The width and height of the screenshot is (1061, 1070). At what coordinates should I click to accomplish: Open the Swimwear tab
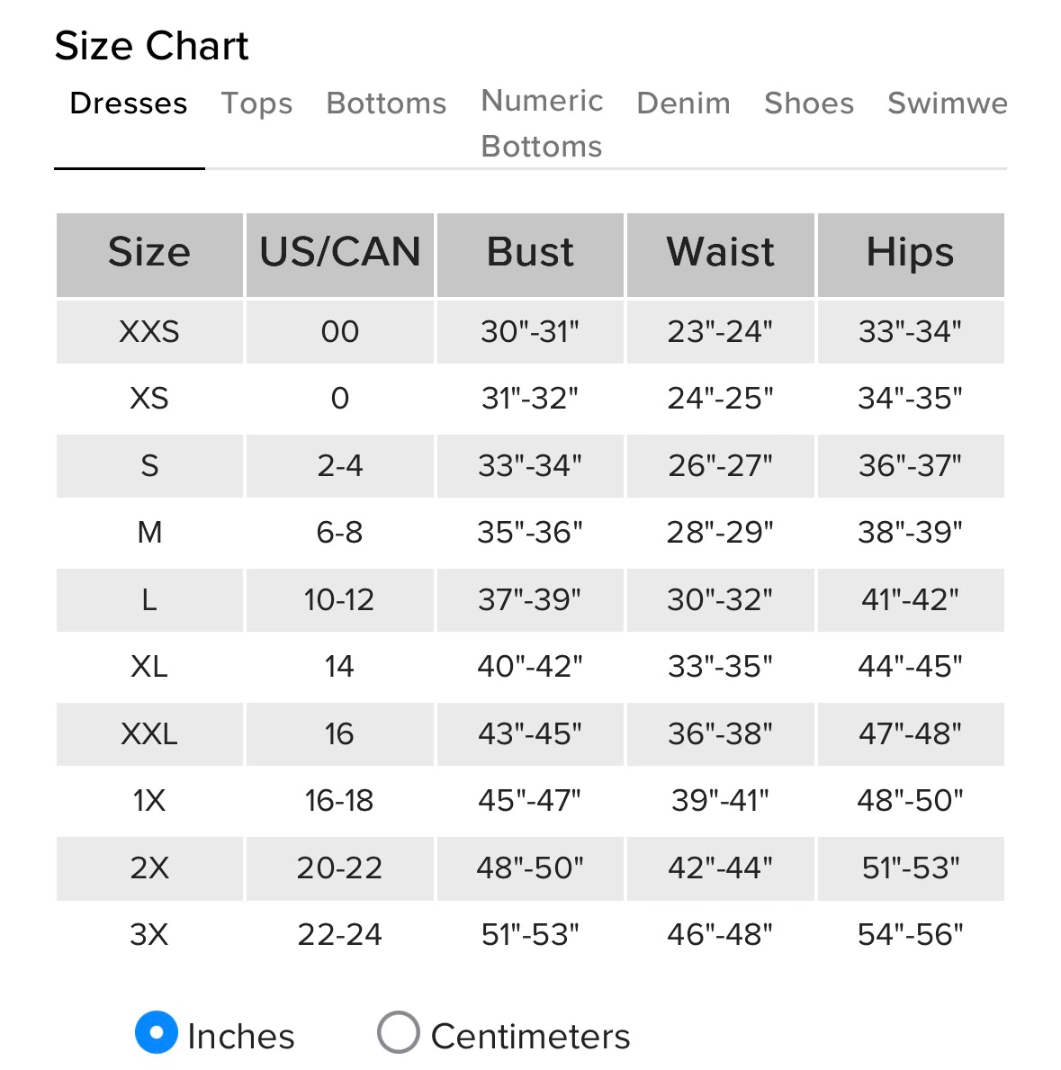pyautogui.click(x=947, y=103)
